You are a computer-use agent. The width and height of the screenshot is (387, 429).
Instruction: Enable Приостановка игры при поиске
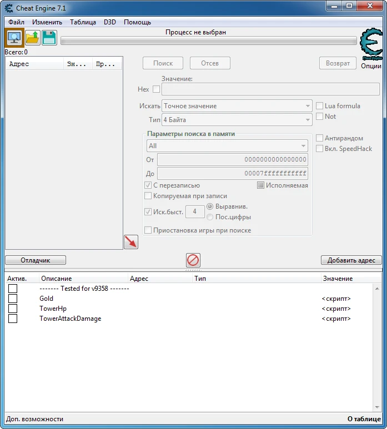pos(148,230)
